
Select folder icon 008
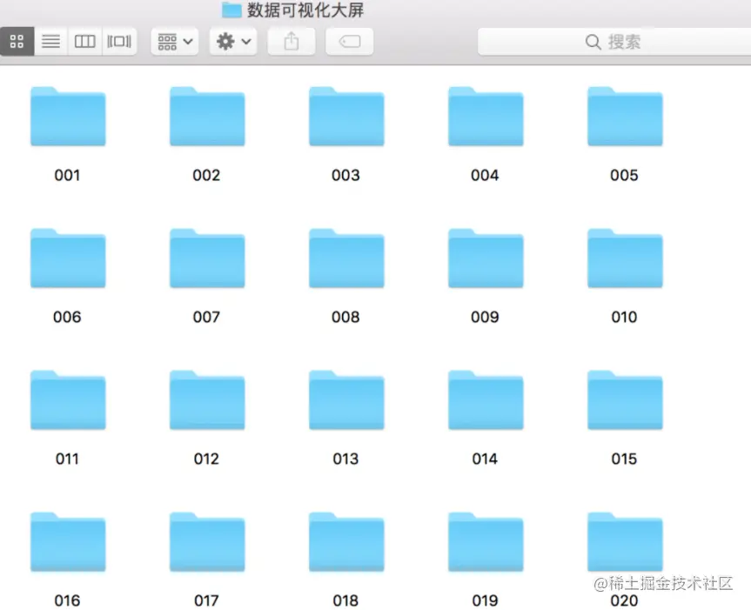point(346,258)
